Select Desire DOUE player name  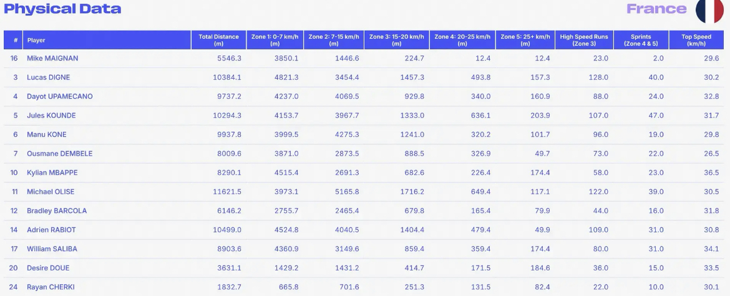pyautogui.click(x=48, y=268)
